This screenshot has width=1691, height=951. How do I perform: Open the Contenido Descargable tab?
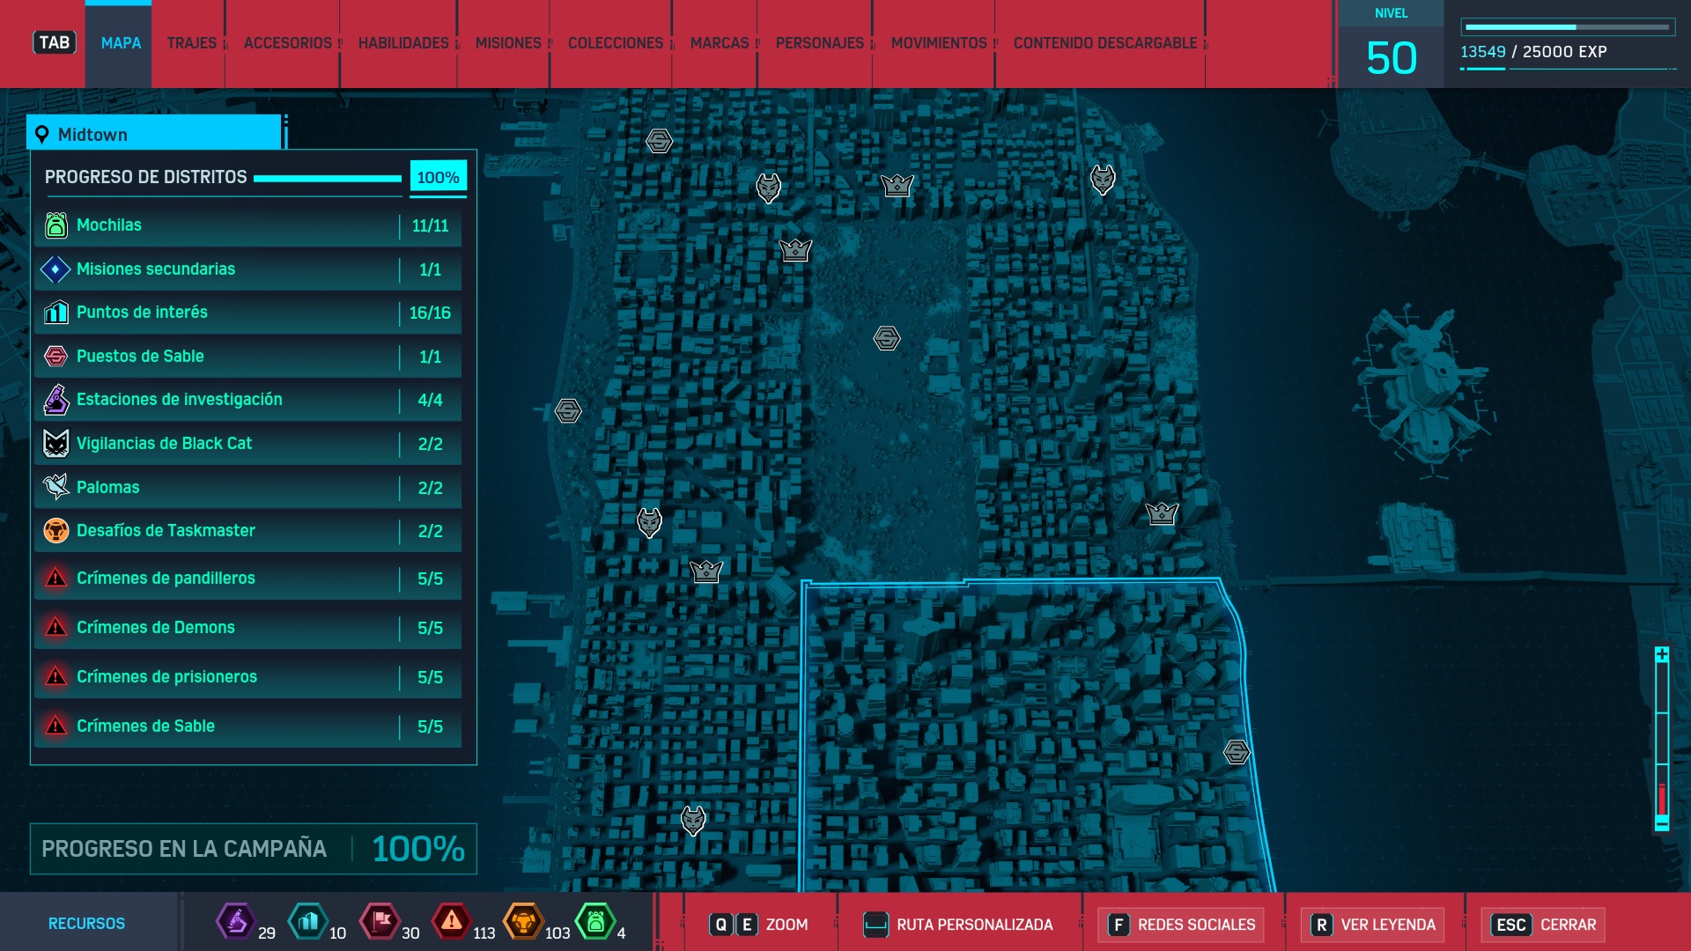1104,43
